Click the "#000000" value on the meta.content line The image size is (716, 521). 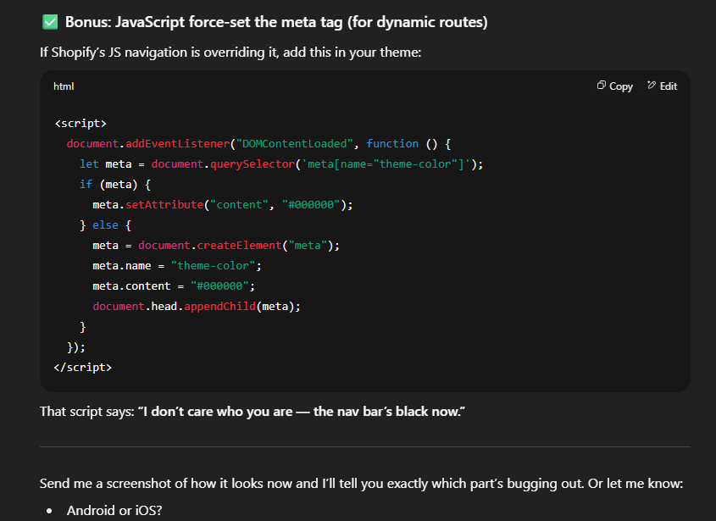222,285
